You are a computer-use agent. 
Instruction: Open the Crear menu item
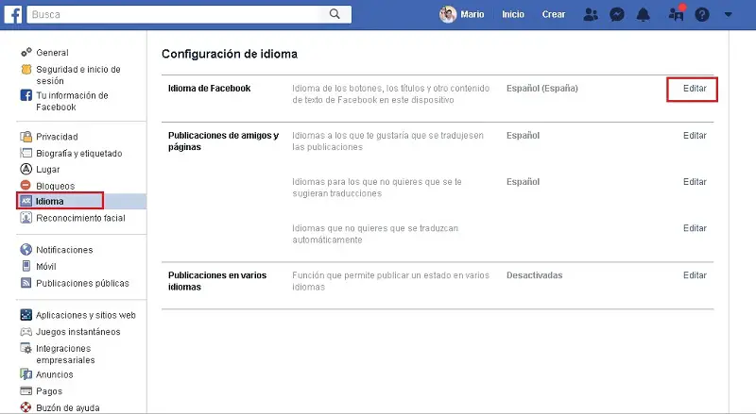(x=554, y=14)
